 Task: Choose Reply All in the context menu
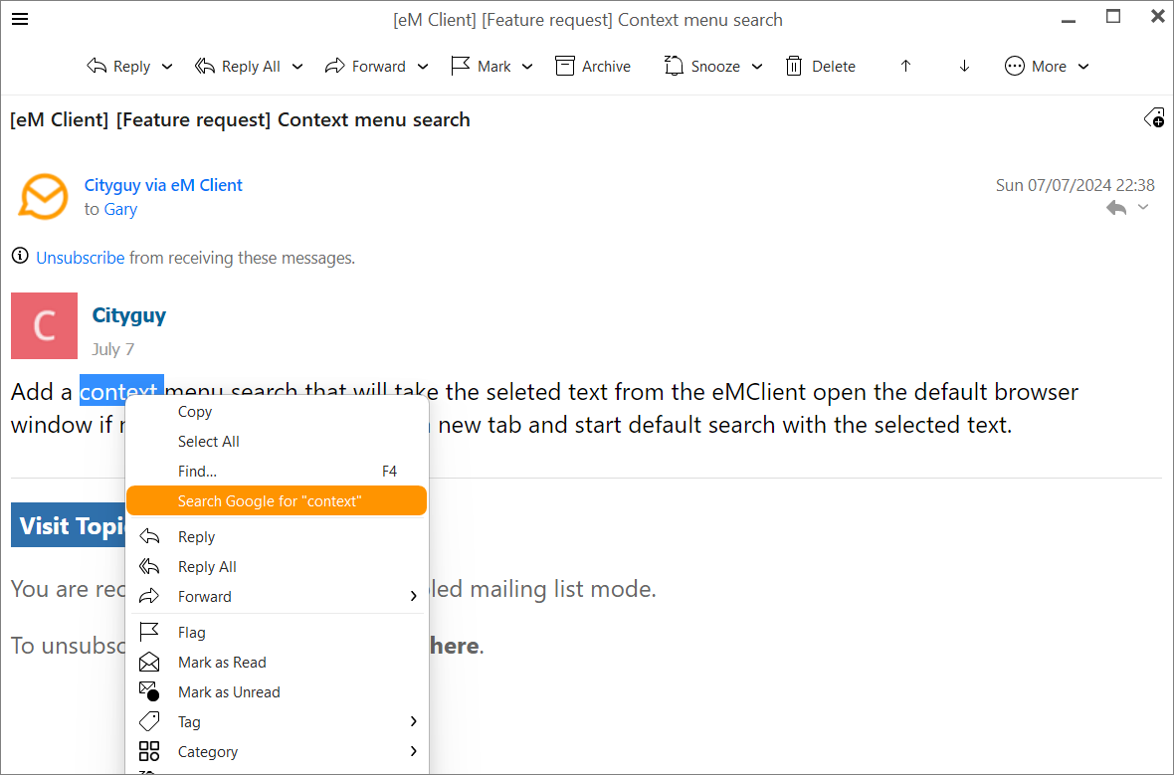click(277, 567)
